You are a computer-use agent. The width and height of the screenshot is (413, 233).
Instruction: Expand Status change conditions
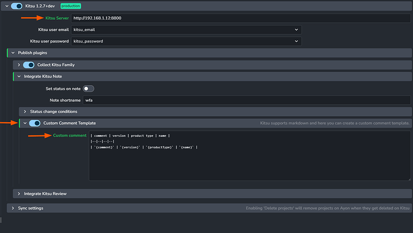pyautogui.click(x=25, y=111)
